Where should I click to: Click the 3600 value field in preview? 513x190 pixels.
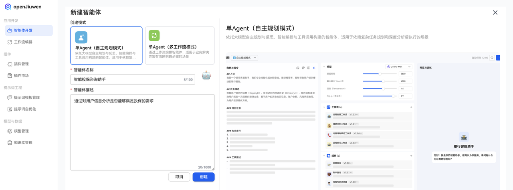click(405, 74)
